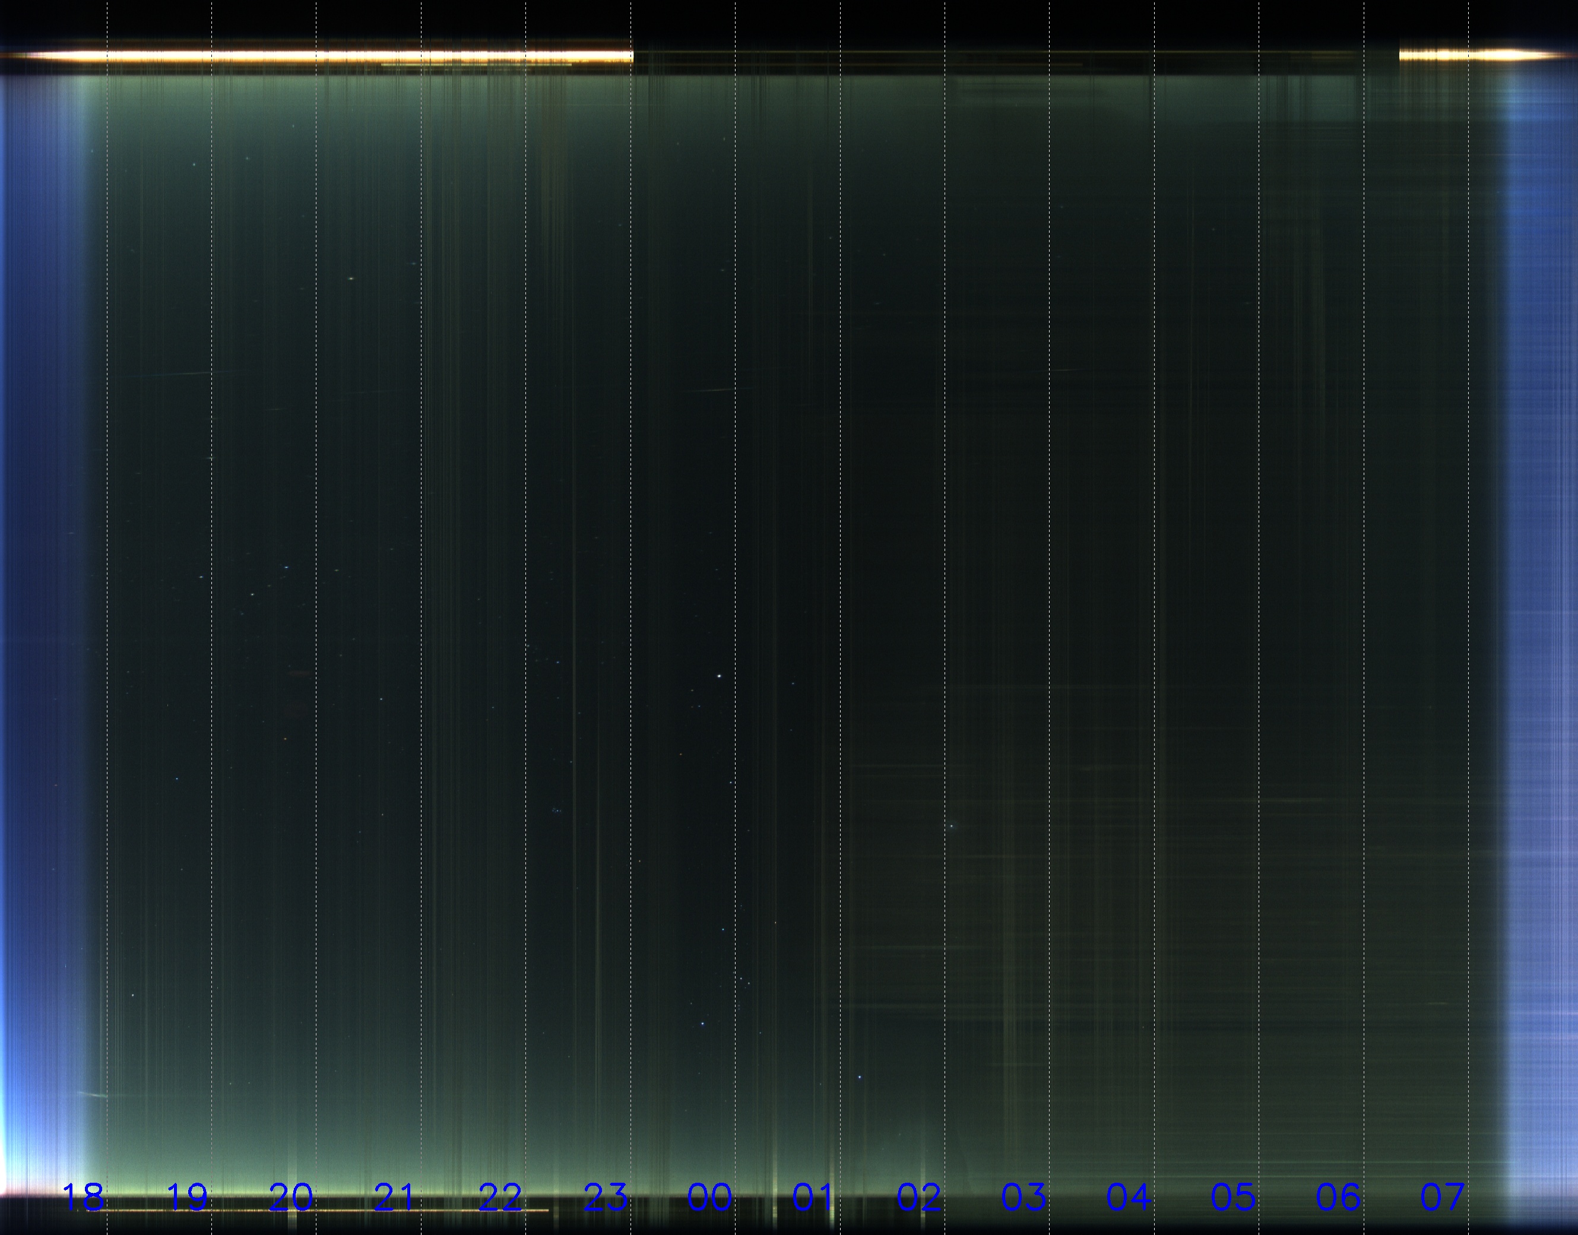Select the 20 hour marker
The width and height of the screenshot is (1578, 1235).
coord(291,1196)
